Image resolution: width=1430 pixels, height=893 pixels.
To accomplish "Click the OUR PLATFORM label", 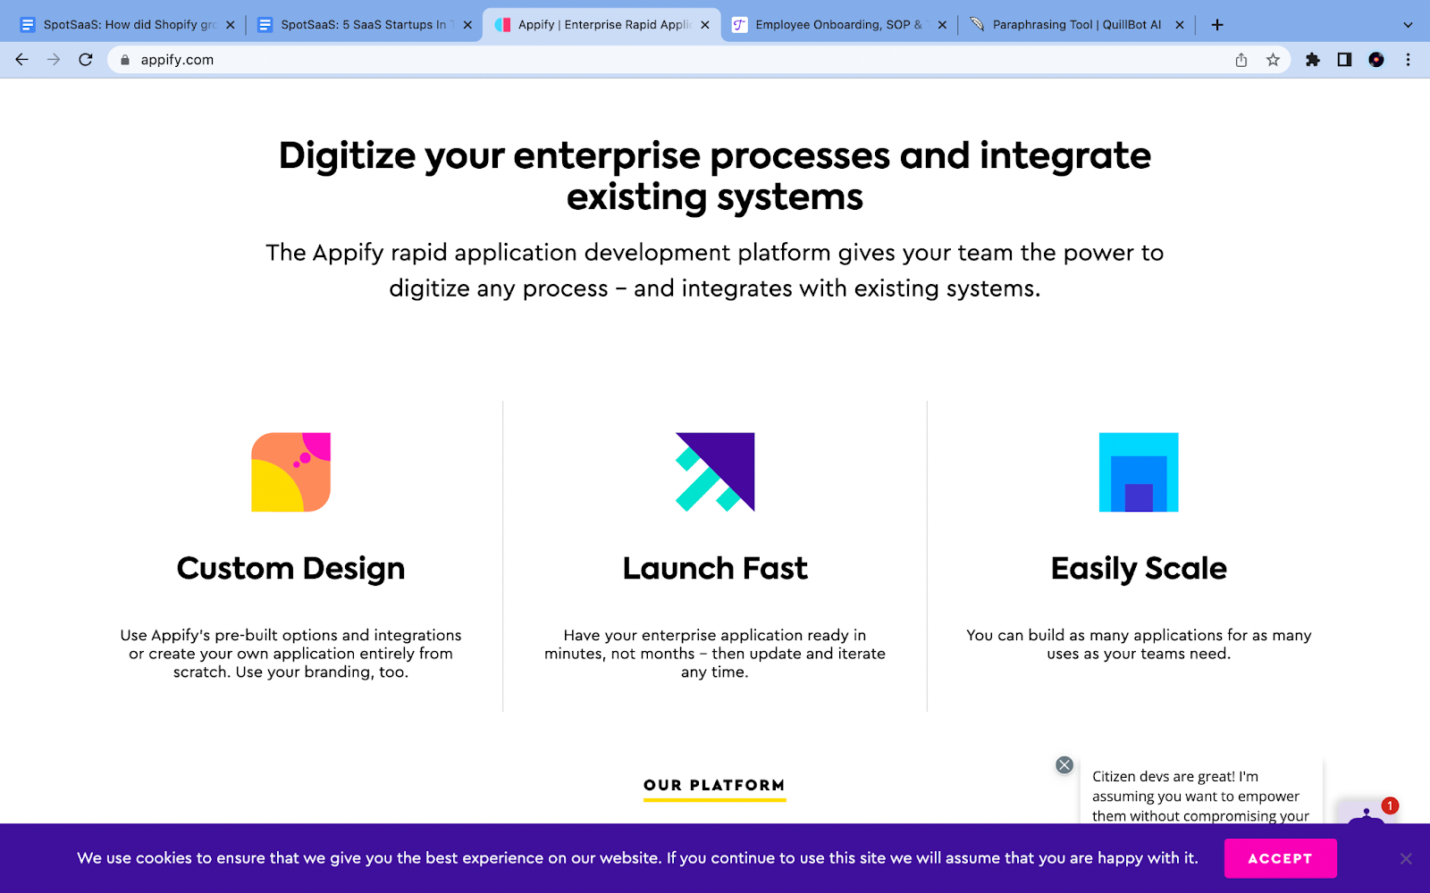I will (715, 786).
